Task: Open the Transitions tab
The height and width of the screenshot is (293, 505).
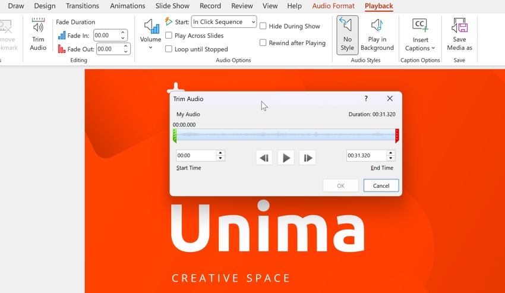Action: (x=83, y=6)
